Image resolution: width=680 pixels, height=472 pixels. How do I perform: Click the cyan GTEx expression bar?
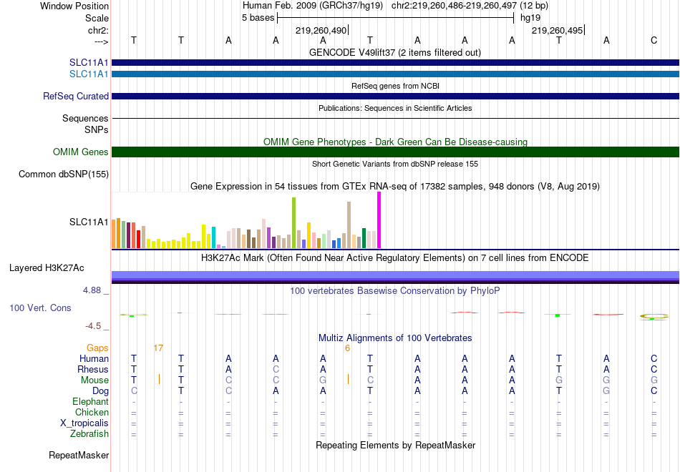pos(213,237)
